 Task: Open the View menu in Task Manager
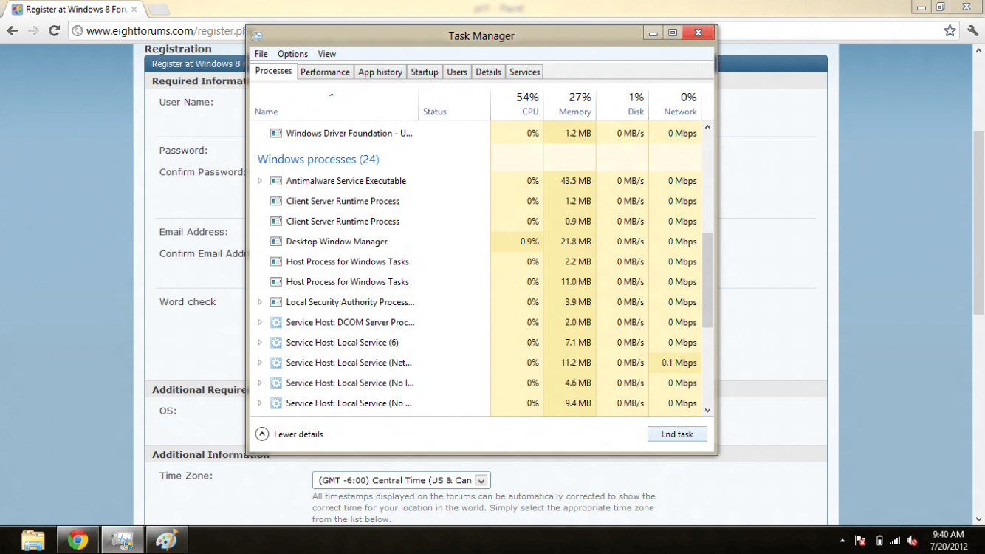tap(326, 54)
